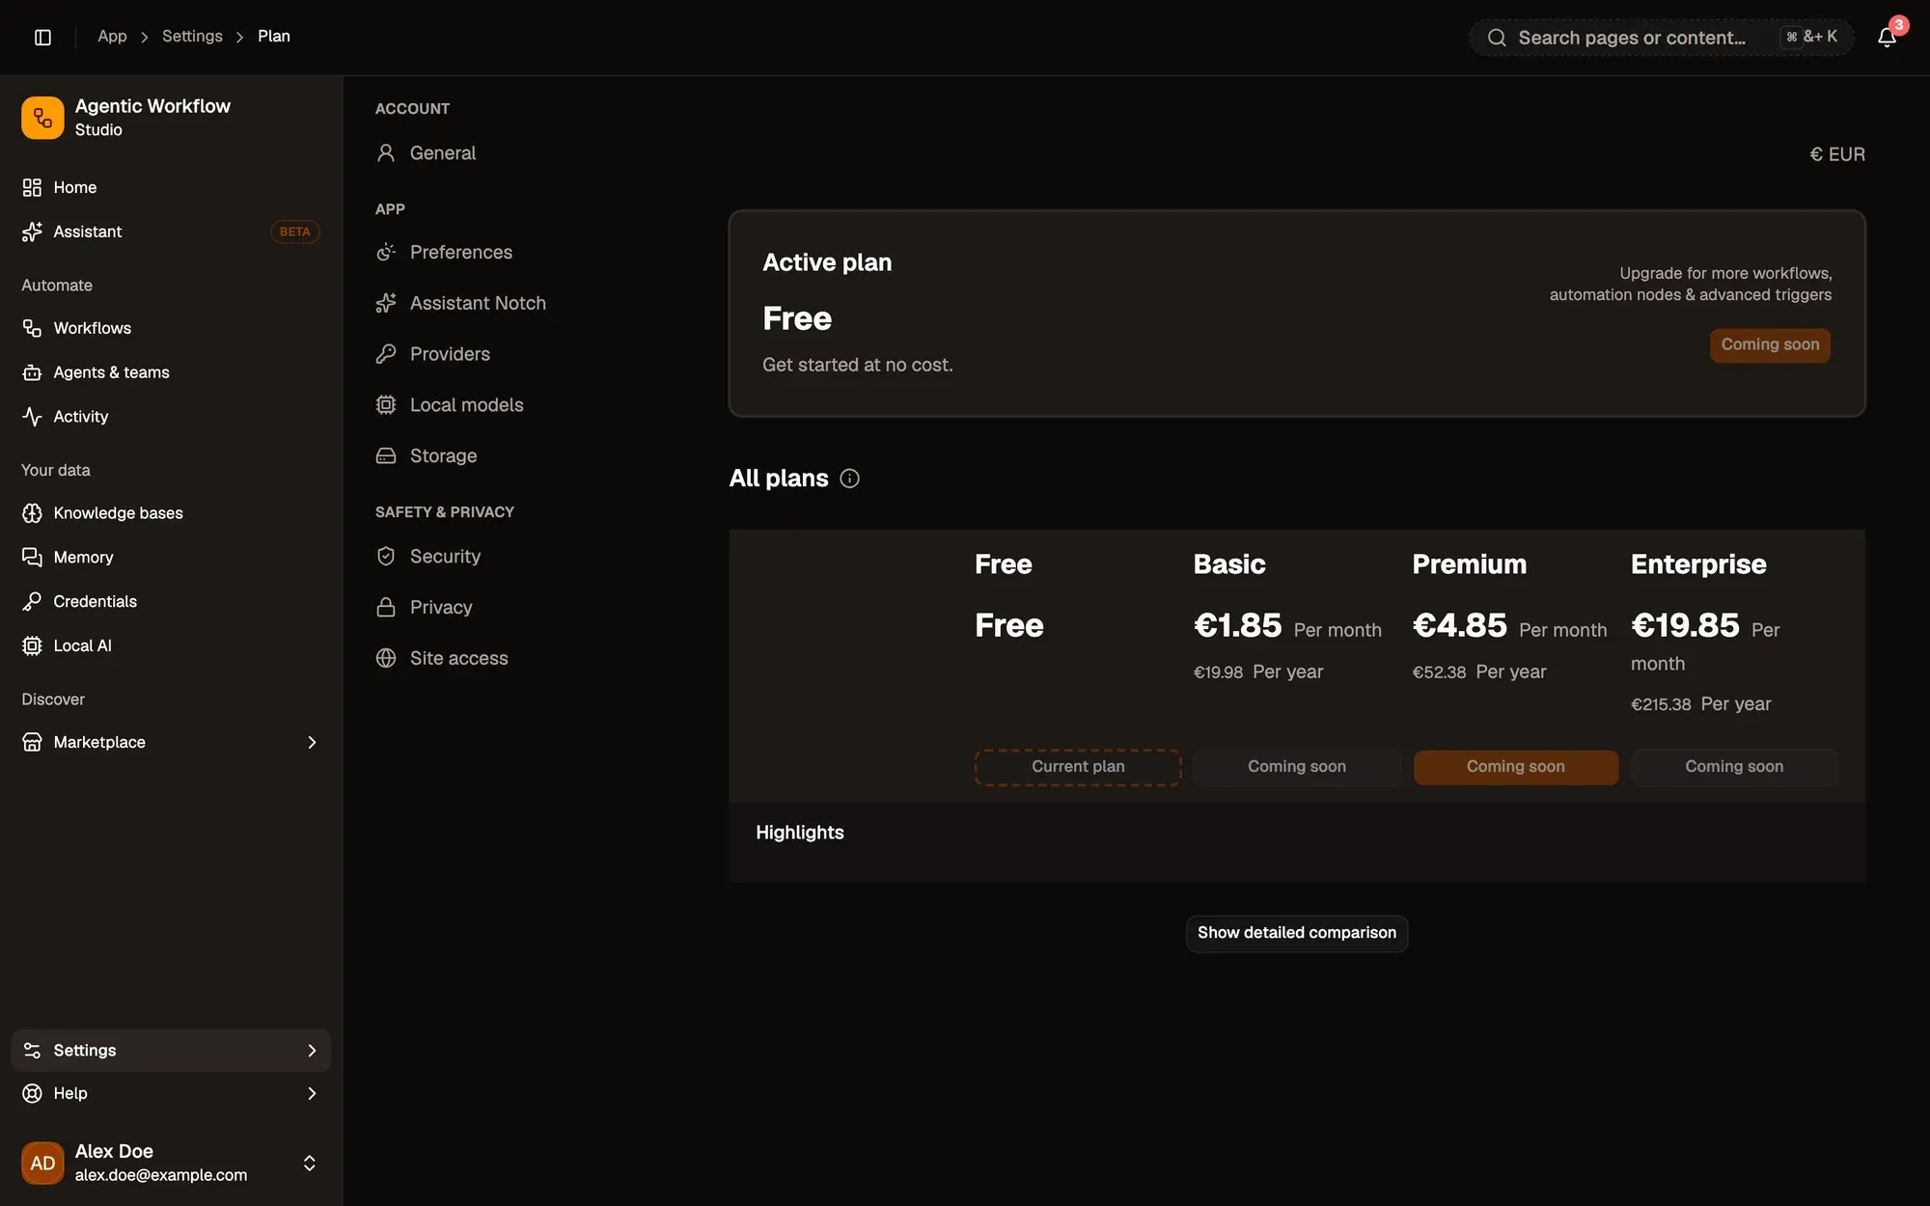Click the €215.38 Per year price
Image resolution: width=1930 pixels, height=1206 pixels.
(1701, 704)
